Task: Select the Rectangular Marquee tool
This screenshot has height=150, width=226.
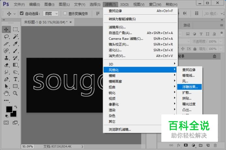Action: point(15,29)
